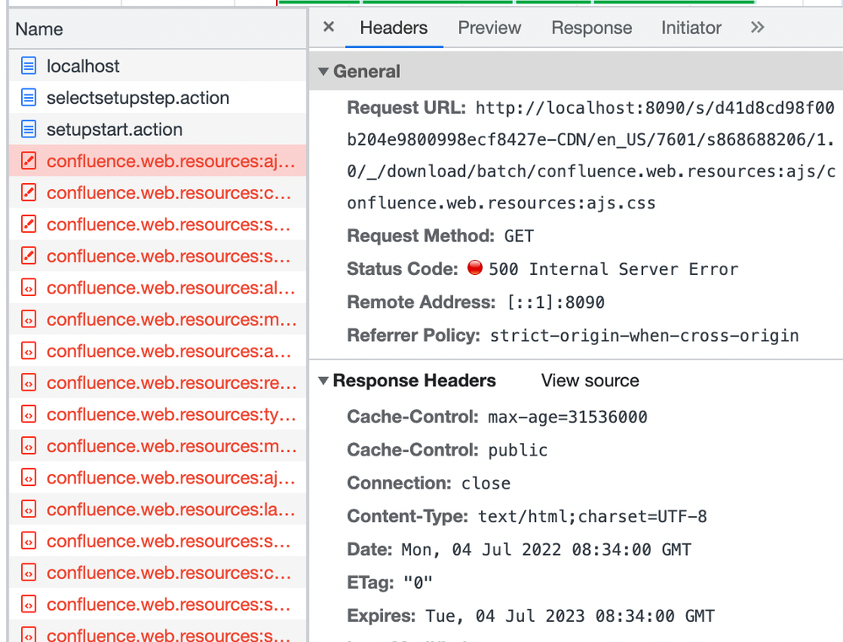The image size is (843, 642).
Task: Click the document icon beside setupstart.action
Action: pyautogui.click(x=29, y=130)
